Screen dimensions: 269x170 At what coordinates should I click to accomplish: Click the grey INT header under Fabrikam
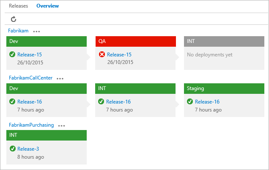pos(224,41)
